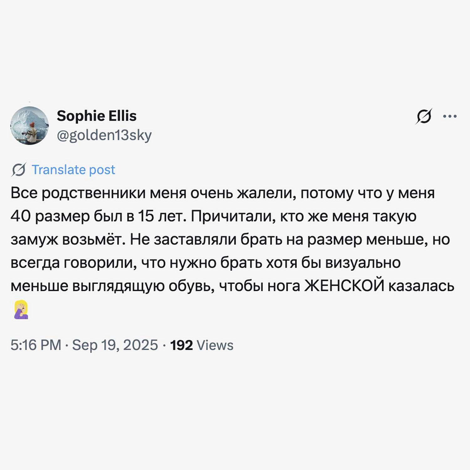Click the Translate post link
This screenshot has width=470, height=470.
(73, 170)
